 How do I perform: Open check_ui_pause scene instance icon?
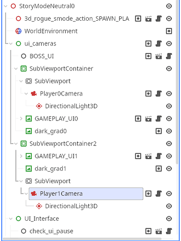tap(158, 231)
